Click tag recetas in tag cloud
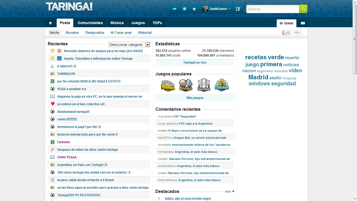This screenshot has height=201, width=357. tap(256, 57)
